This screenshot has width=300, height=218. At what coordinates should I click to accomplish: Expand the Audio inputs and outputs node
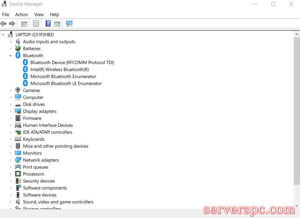[x=11, y=42]
